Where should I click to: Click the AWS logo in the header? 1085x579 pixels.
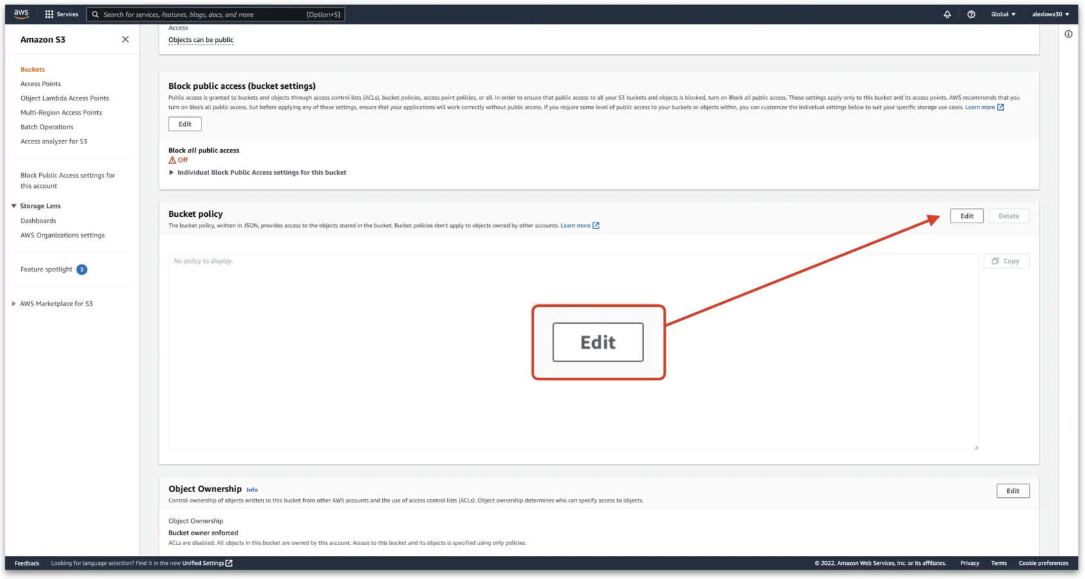tap(21, 14)
